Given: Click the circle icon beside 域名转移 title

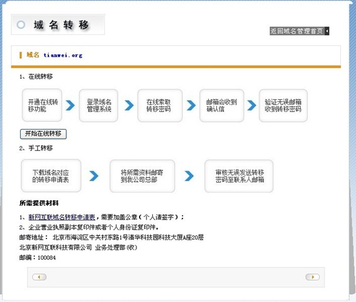Looking at the screenshot, I should [21, 25].
